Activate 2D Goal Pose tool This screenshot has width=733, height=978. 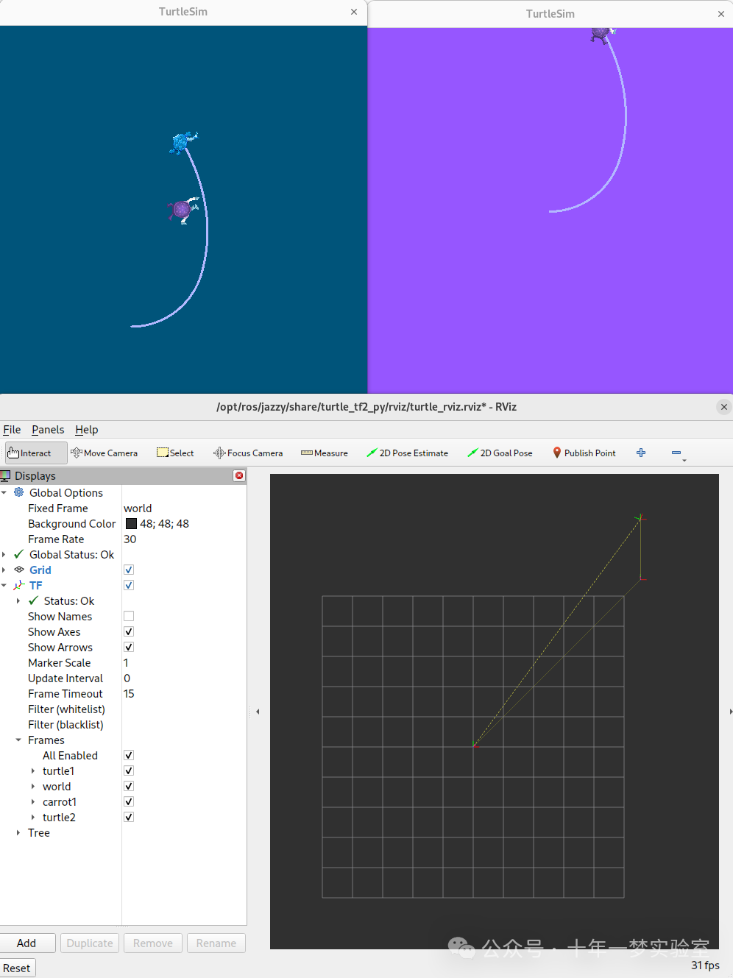pos(500,453)
